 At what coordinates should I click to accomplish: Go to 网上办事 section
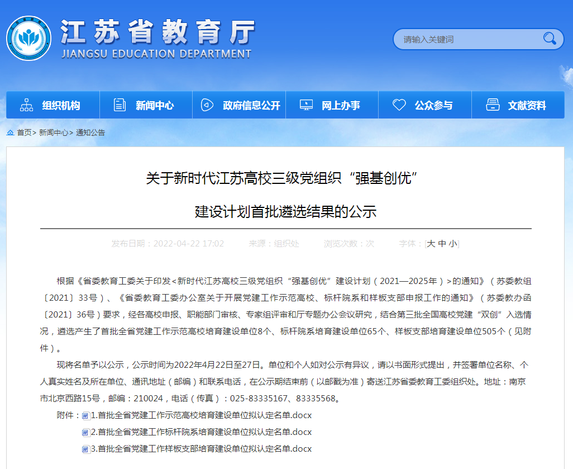click(341, 106)
